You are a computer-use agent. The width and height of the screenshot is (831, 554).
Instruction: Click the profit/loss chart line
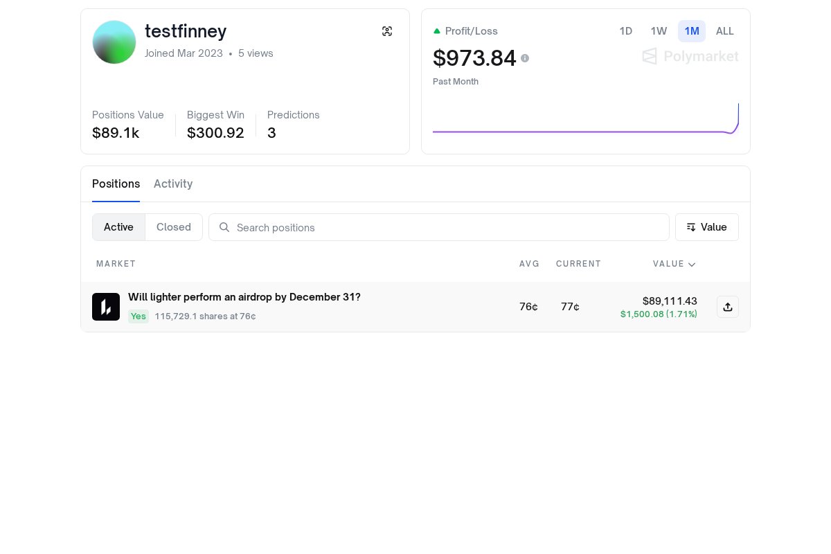pyautogui.click(x=582, y=131)
